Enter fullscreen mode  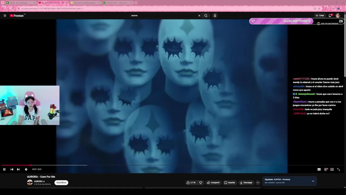pos(338,169)
